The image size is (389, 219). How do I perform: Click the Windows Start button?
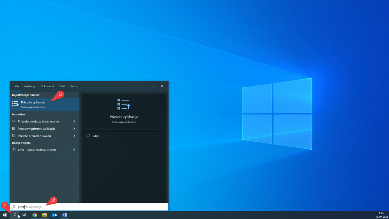[x=5, y=215]
